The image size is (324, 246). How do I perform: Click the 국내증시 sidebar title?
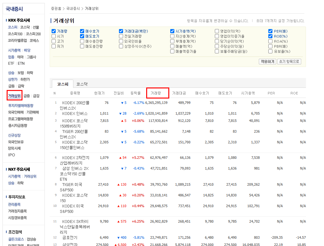pos(14,9)
